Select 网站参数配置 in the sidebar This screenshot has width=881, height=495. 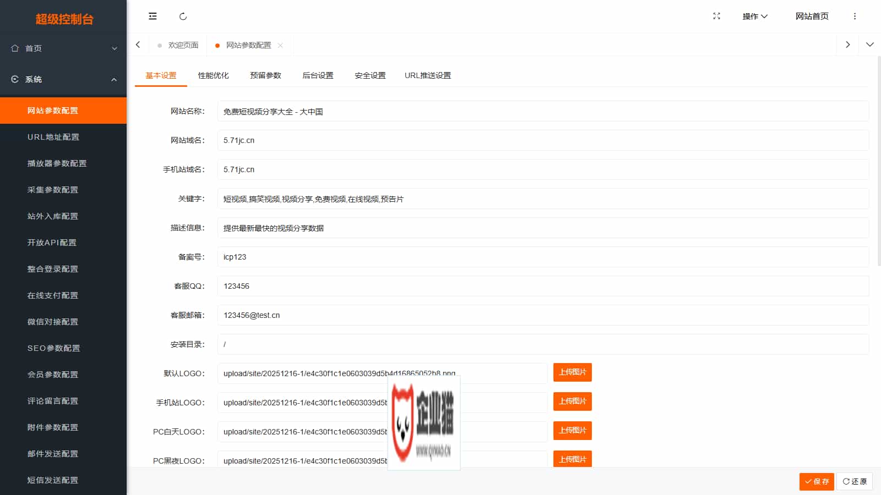tap(63, 111)
